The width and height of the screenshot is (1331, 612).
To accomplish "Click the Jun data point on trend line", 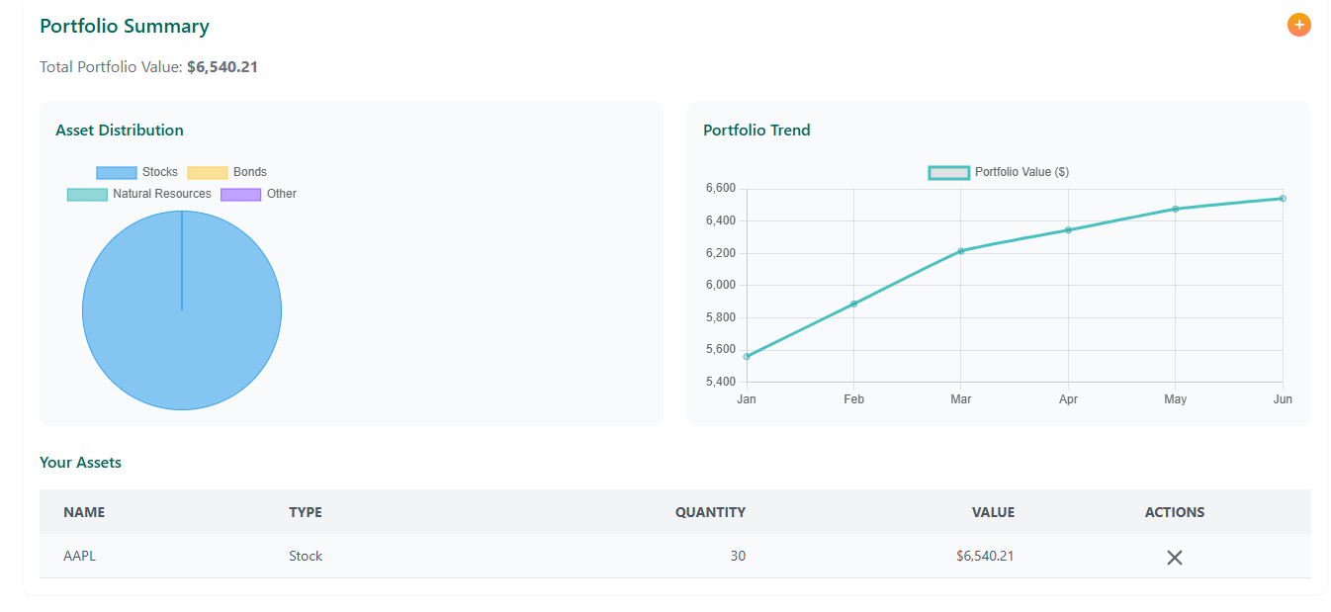I will [1283, 199].
